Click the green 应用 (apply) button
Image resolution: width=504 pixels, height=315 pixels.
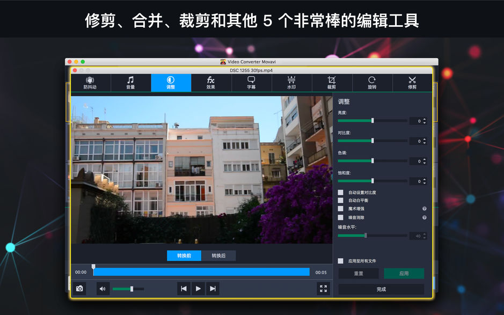click(x=404, y=273)
